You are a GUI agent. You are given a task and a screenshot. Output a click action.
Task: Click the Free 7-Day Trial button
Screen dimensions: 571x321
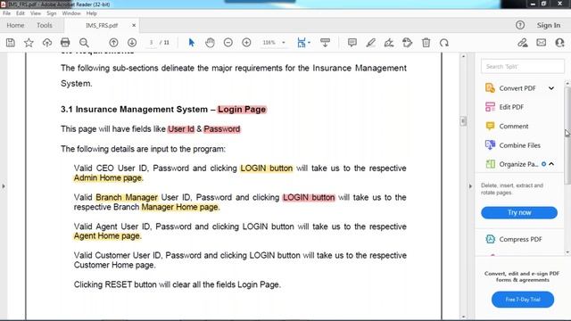pyautogui.click(x=523, y=300)
